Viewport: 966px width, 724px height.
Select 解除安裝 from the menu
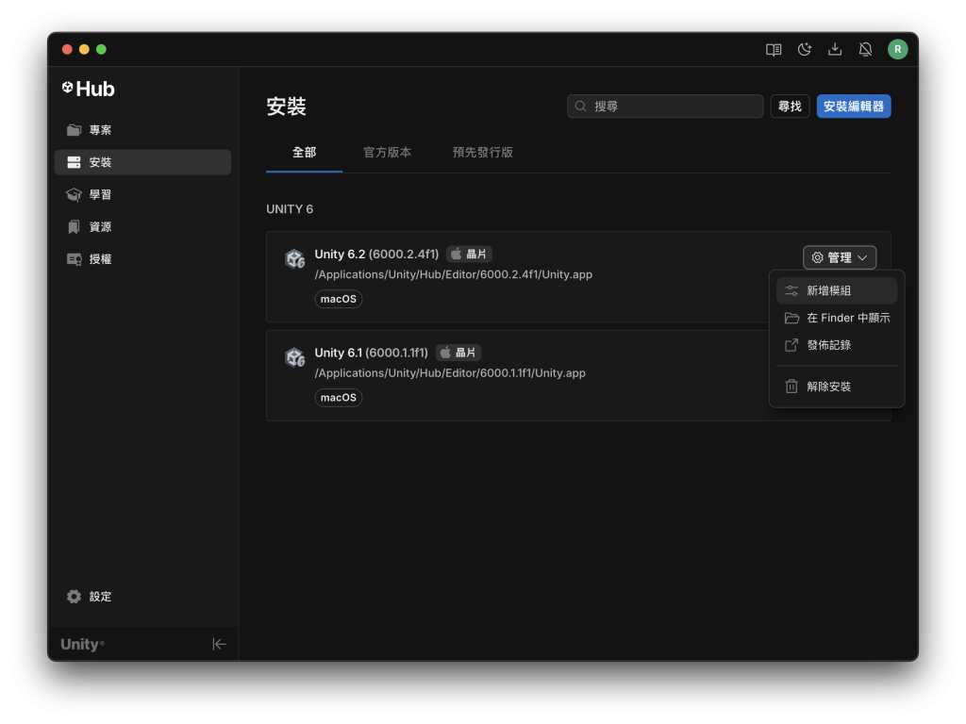click(837, 386)
